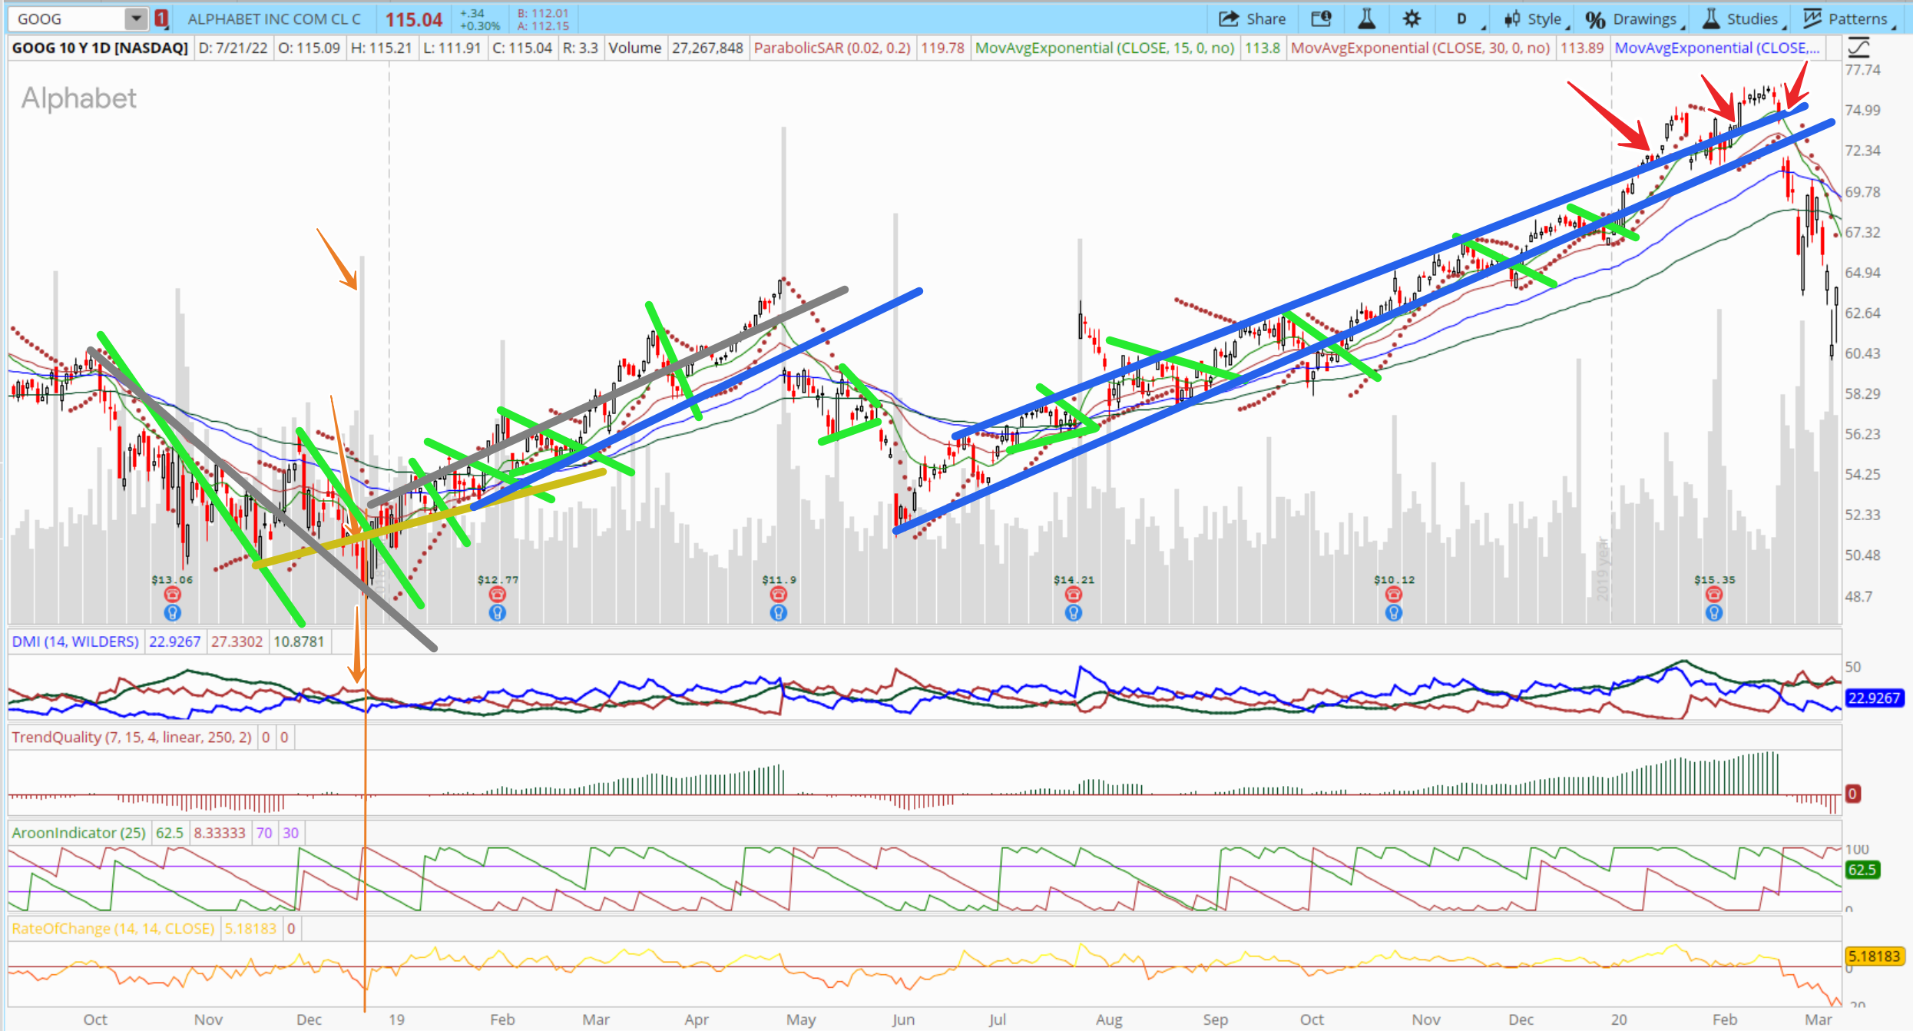Screen dimensions: 1913x1031
Task: Click the $14.21 earnings phone icon
Action: pyautogui.click(x=1074, y=594)
